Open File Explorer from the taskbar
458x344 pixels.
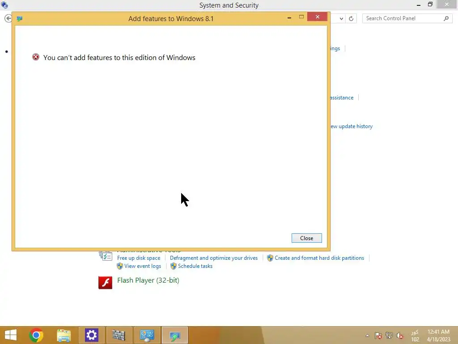pyautogui.click(x=64, y=335)
